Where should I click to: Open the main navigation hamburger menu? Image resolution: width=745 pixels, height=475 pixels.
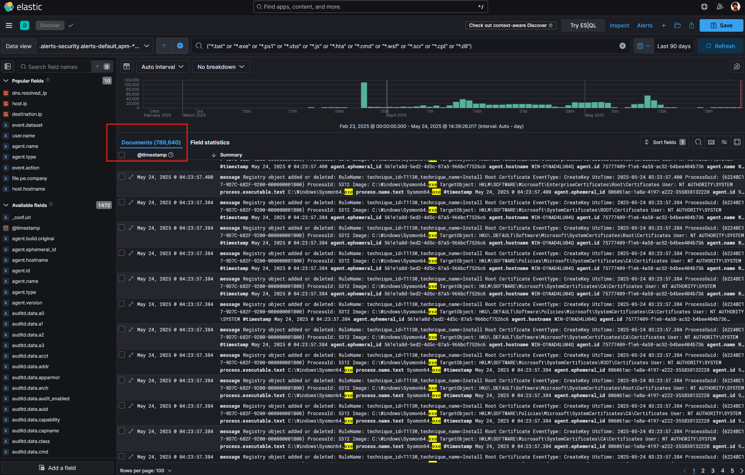coord(9,25)
